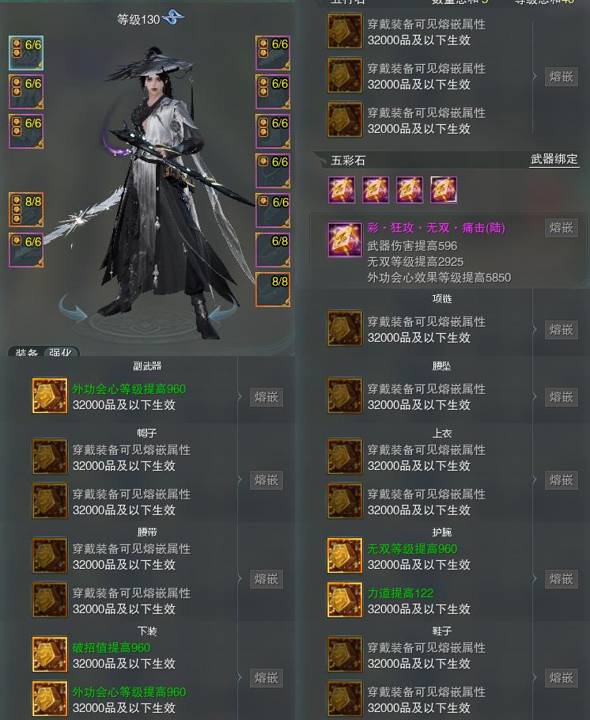
Task: Click the 武器绑定 link
Action: [x=554, y=159]
